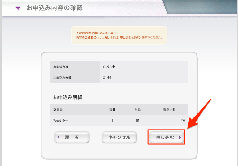Click the キャンセル button
The width and height of the screenshot is (238, 166).
pyautogui.click(x=119, y=137)
